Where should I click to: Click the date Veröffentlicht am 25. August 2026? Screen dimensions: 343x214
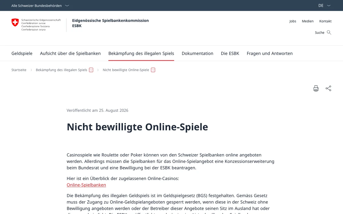coord(97,110)
